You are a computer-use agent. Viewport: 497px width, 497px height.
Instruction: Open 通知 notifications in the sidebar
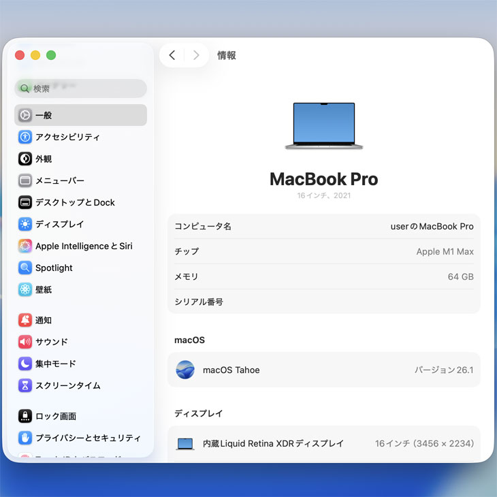[44, 320]
